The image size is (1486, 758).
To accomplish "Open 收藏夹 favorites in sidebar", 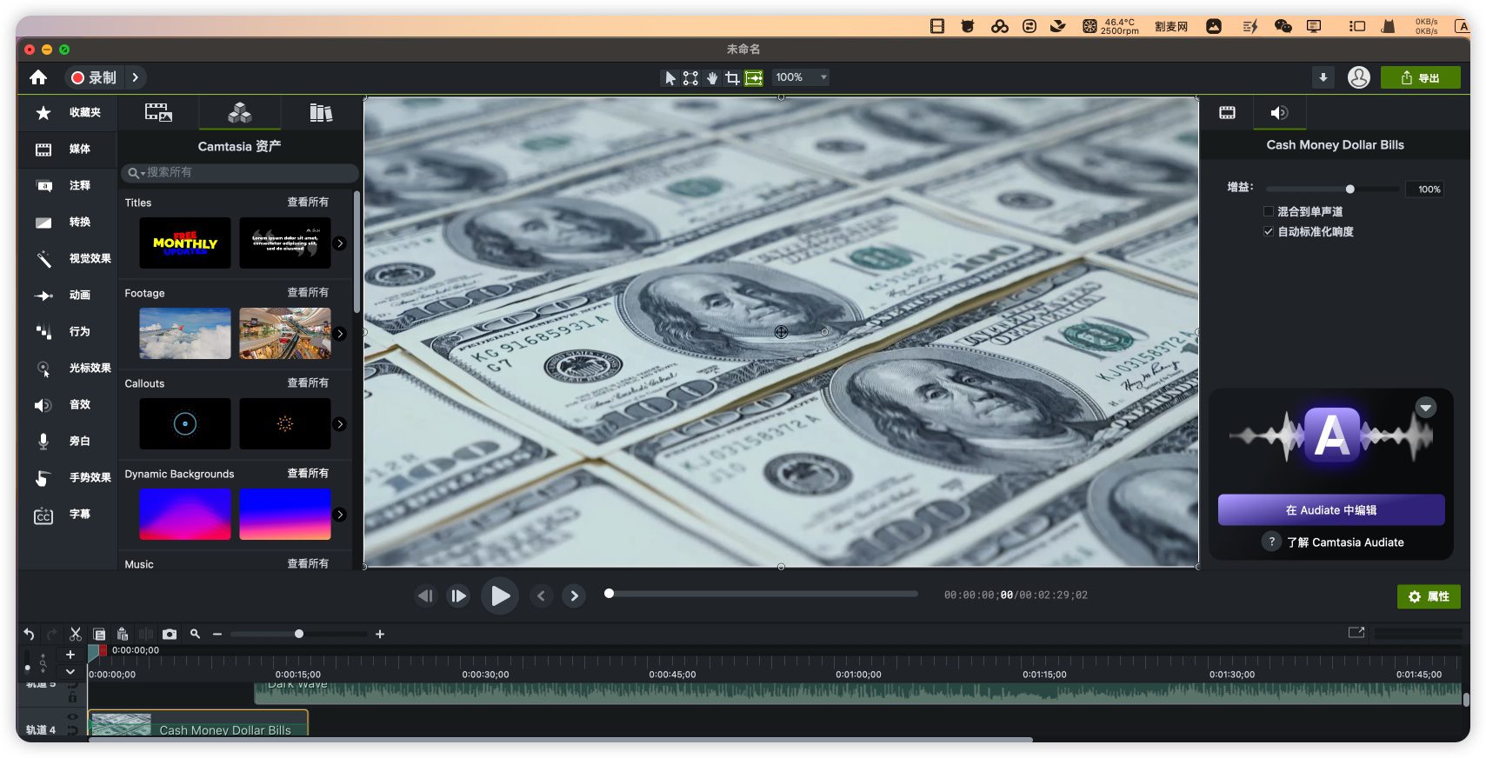I will click(68, 112).
